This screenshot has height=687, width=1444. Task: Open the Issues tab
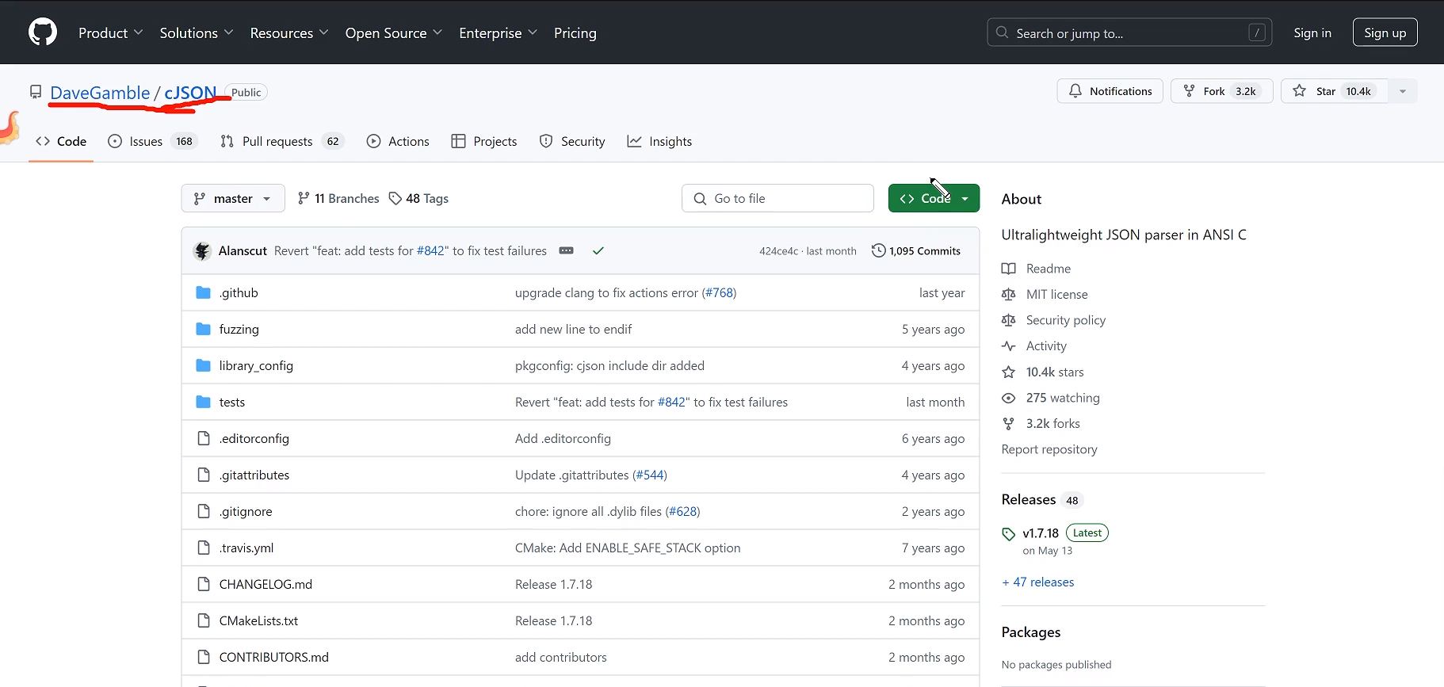point(152,141)
